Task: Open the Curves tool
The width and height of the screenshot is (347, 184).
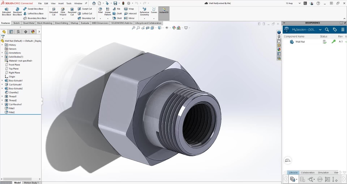Action: coord(154,10)
